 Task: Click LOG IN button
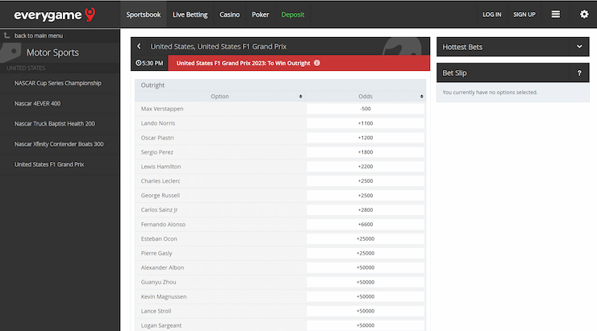(492, 14)
